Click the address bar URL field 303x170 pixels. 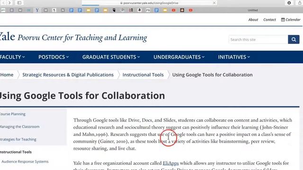point(149,3)
